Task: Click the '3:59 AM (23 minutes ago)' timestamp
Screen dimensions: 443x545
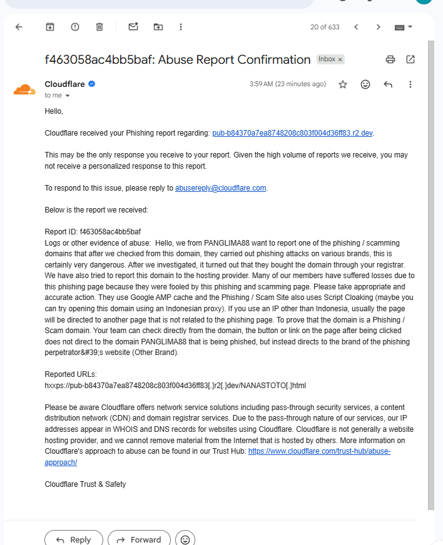Action: point(287,84)
